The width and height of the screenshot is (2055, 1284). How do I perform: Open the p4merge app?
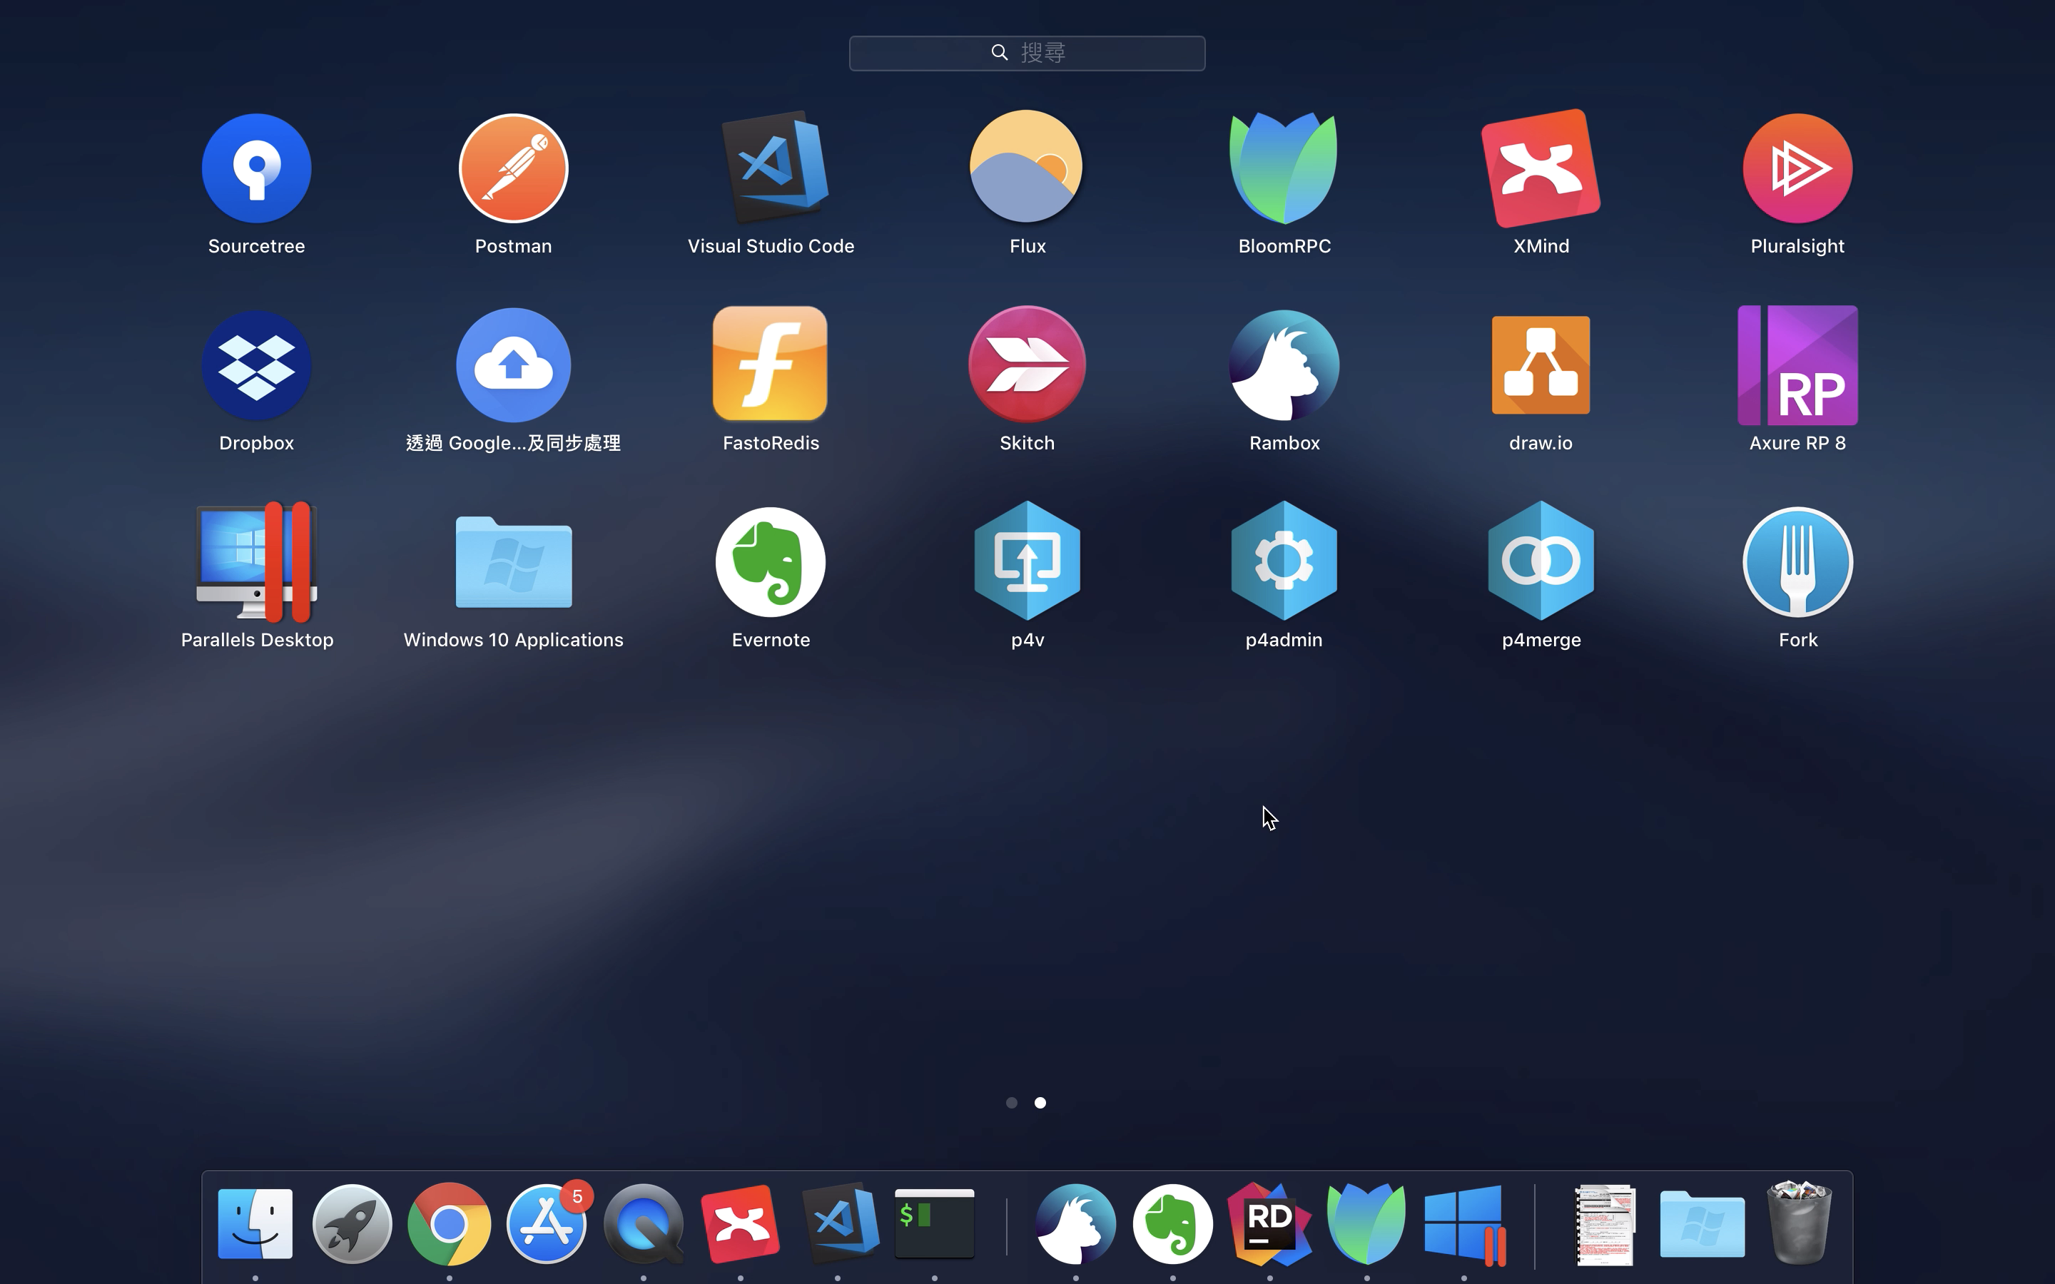(x=1541, y=561)
